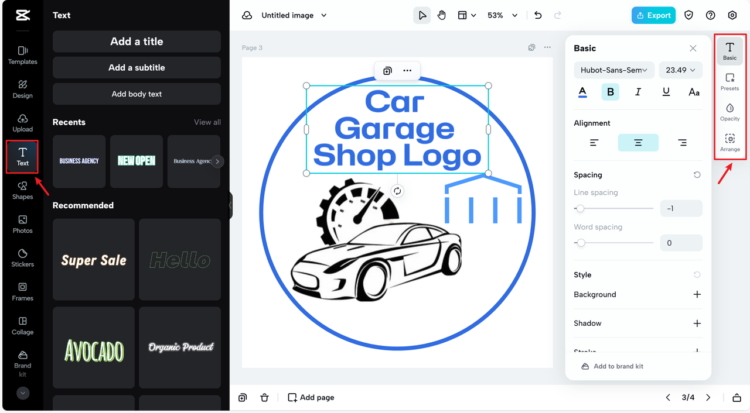Open the Design sidebar panel
This screenshot has width=750, height=413.
22,90
